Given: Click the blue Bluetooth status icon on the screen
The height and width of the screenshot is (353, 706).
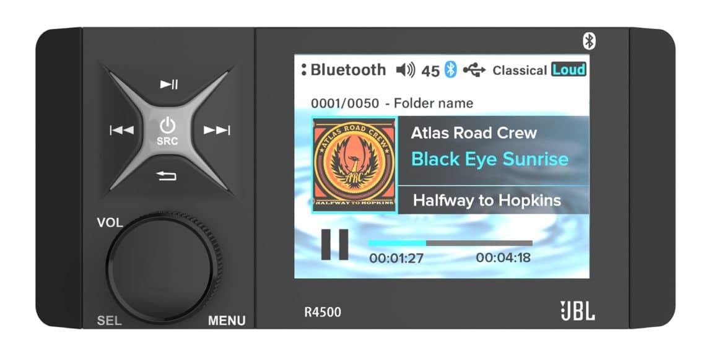Looking at the screenshot, I should click(x=451, y=70).
